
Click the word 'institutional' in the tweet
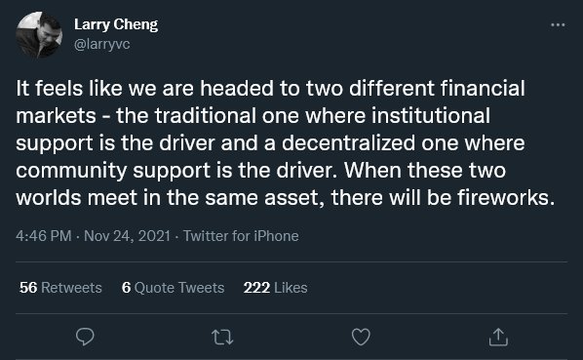click(x=431, y=115)
